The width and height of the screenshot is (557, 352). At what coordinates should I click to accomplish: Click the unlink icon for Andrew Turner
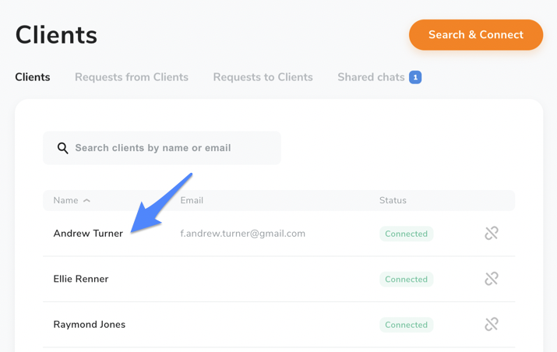click(492, 234)
